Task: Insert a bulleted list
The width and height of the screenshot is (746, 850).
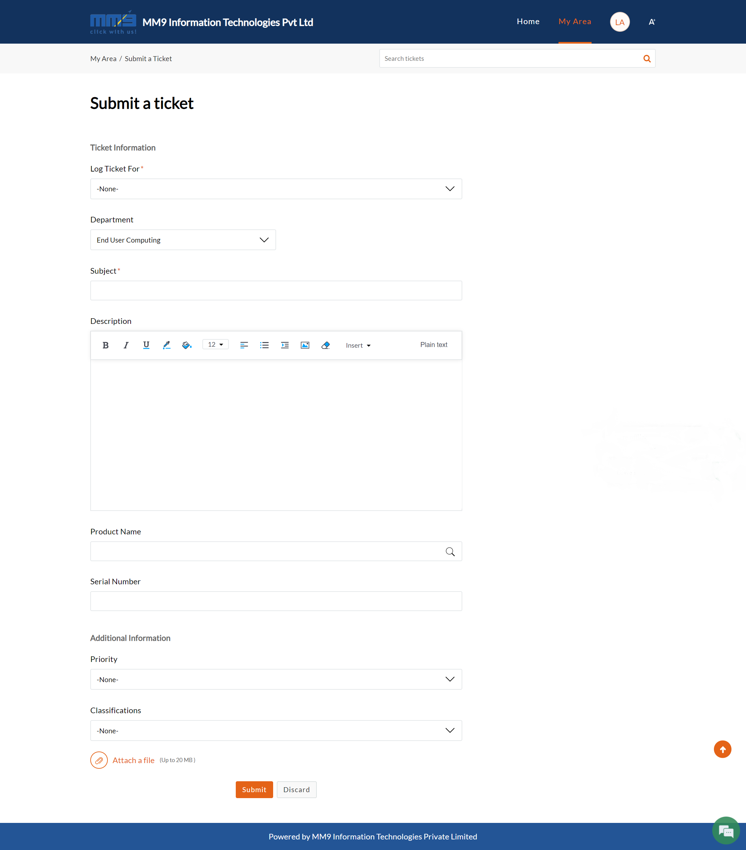Action: [264, 345]
